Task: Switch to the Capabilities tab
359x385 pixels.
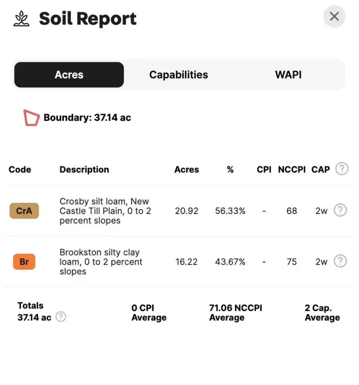Action: point(178,75)
